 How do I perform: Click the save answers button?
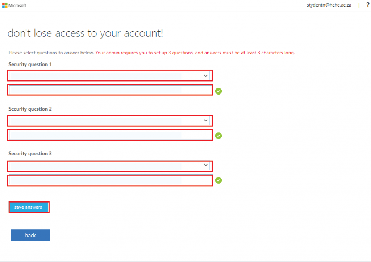tap(29, 207)
